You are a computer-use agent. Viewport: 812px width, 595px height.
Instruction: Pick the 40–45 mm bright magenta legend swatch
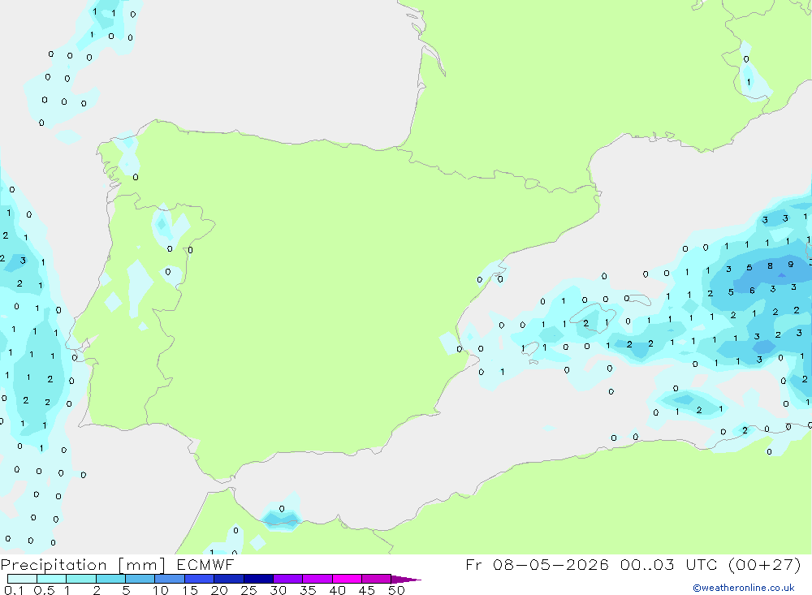pos(347,579)
